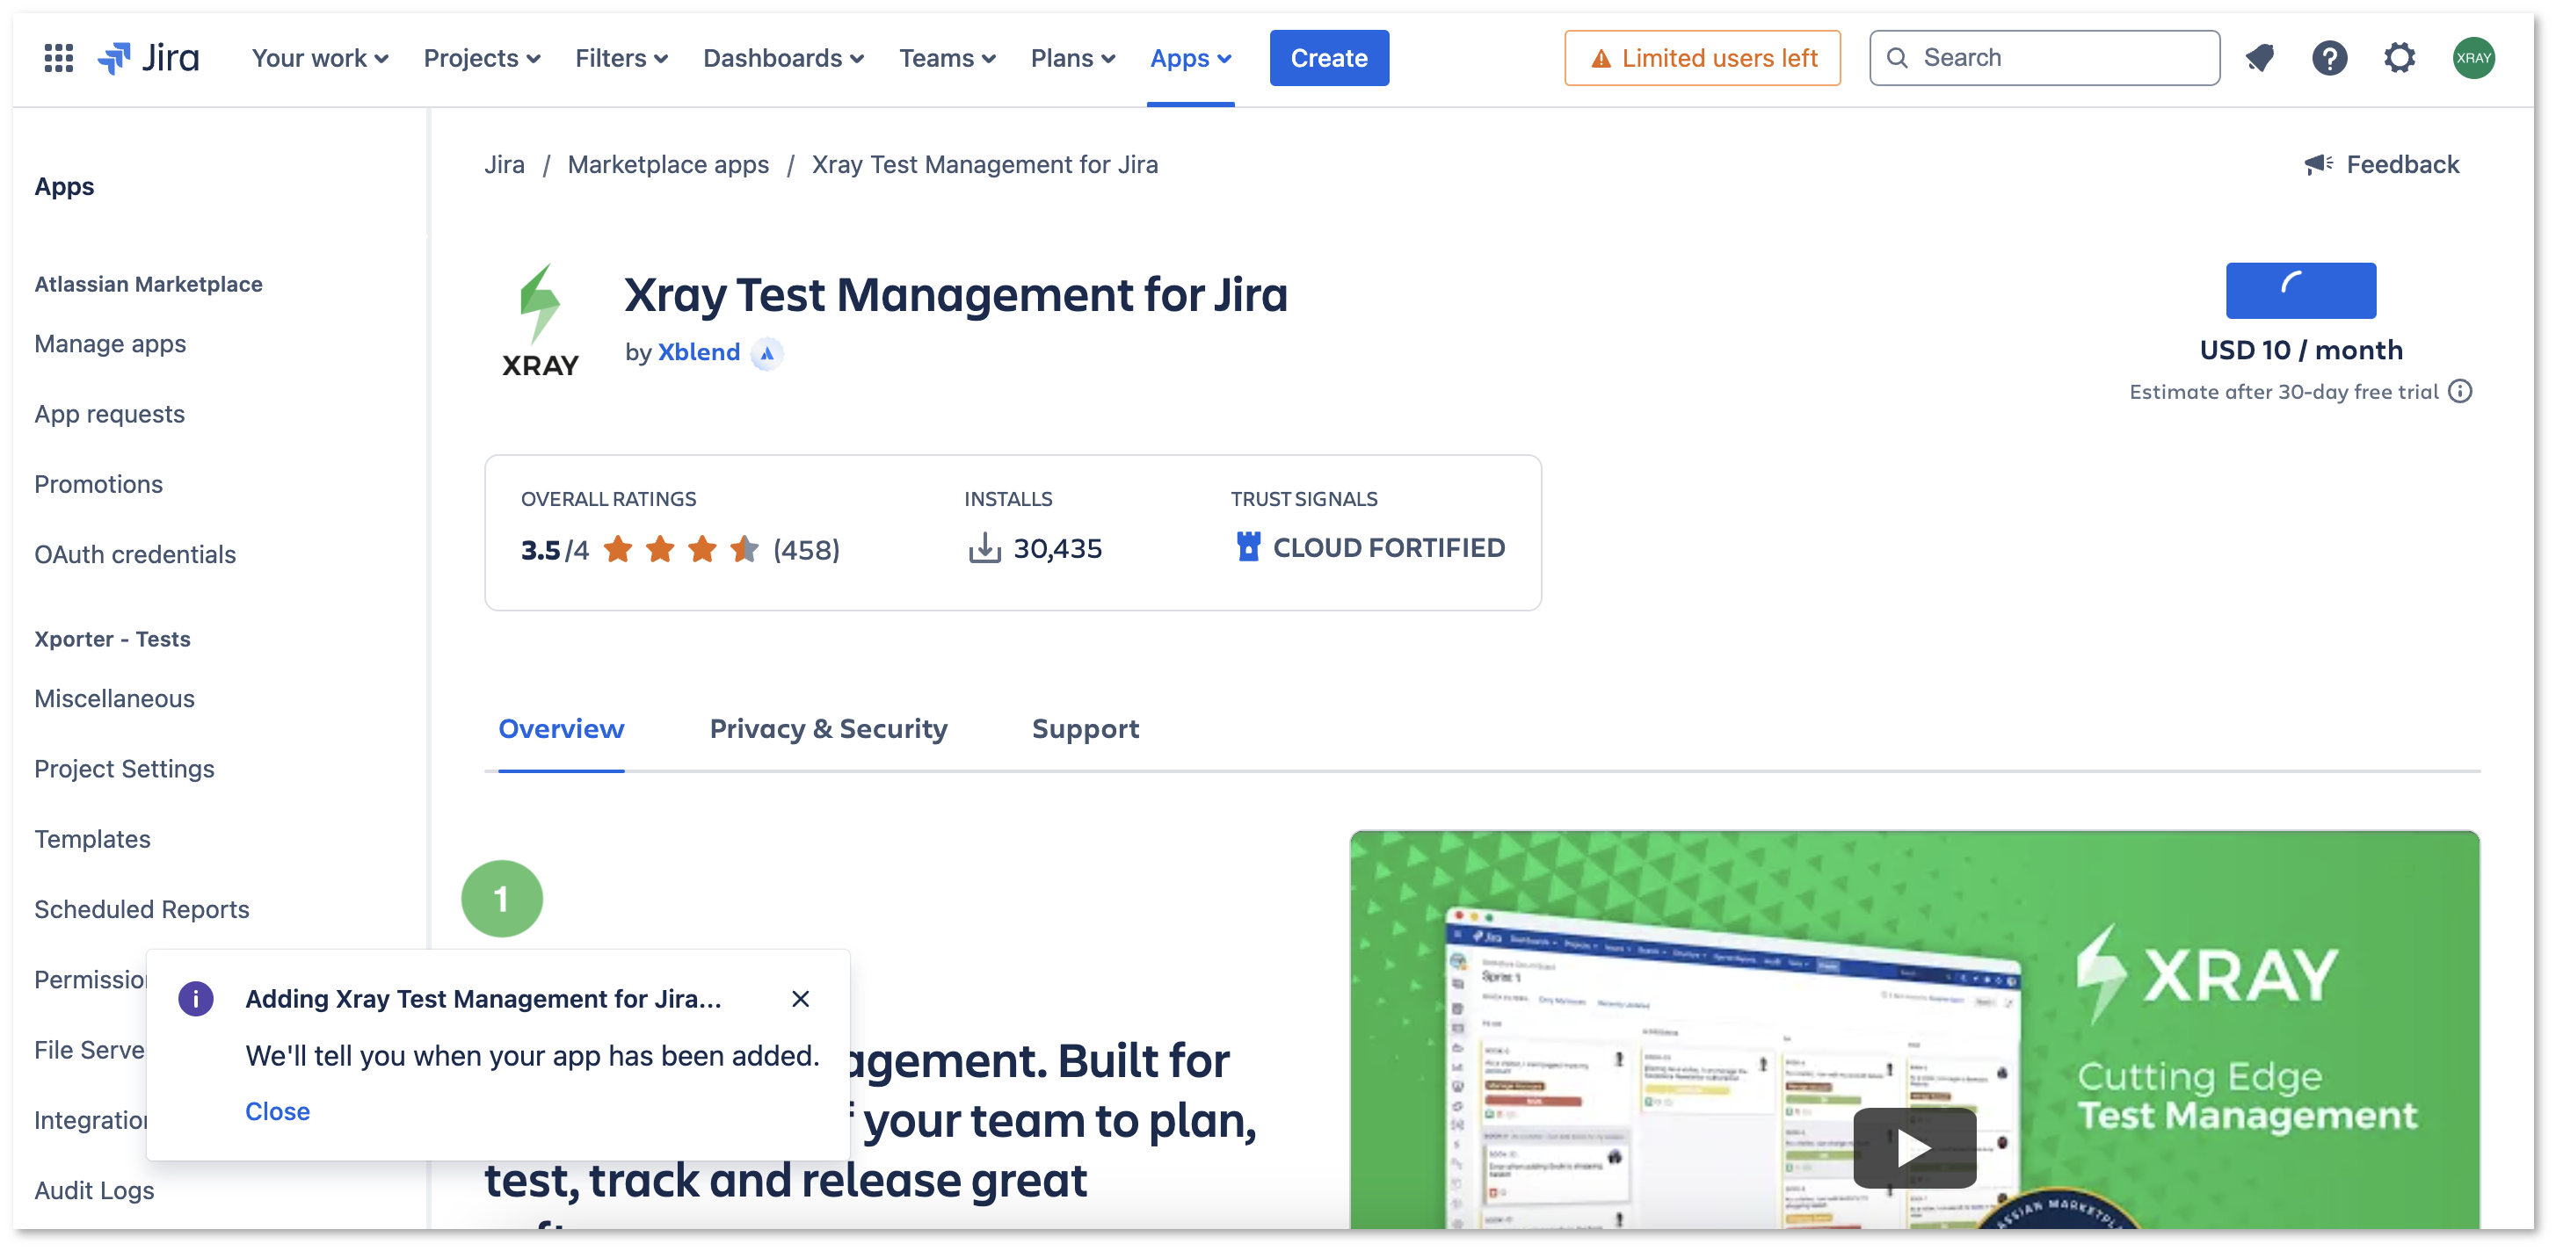Expand the Your work dropdown

coord(320,57)
